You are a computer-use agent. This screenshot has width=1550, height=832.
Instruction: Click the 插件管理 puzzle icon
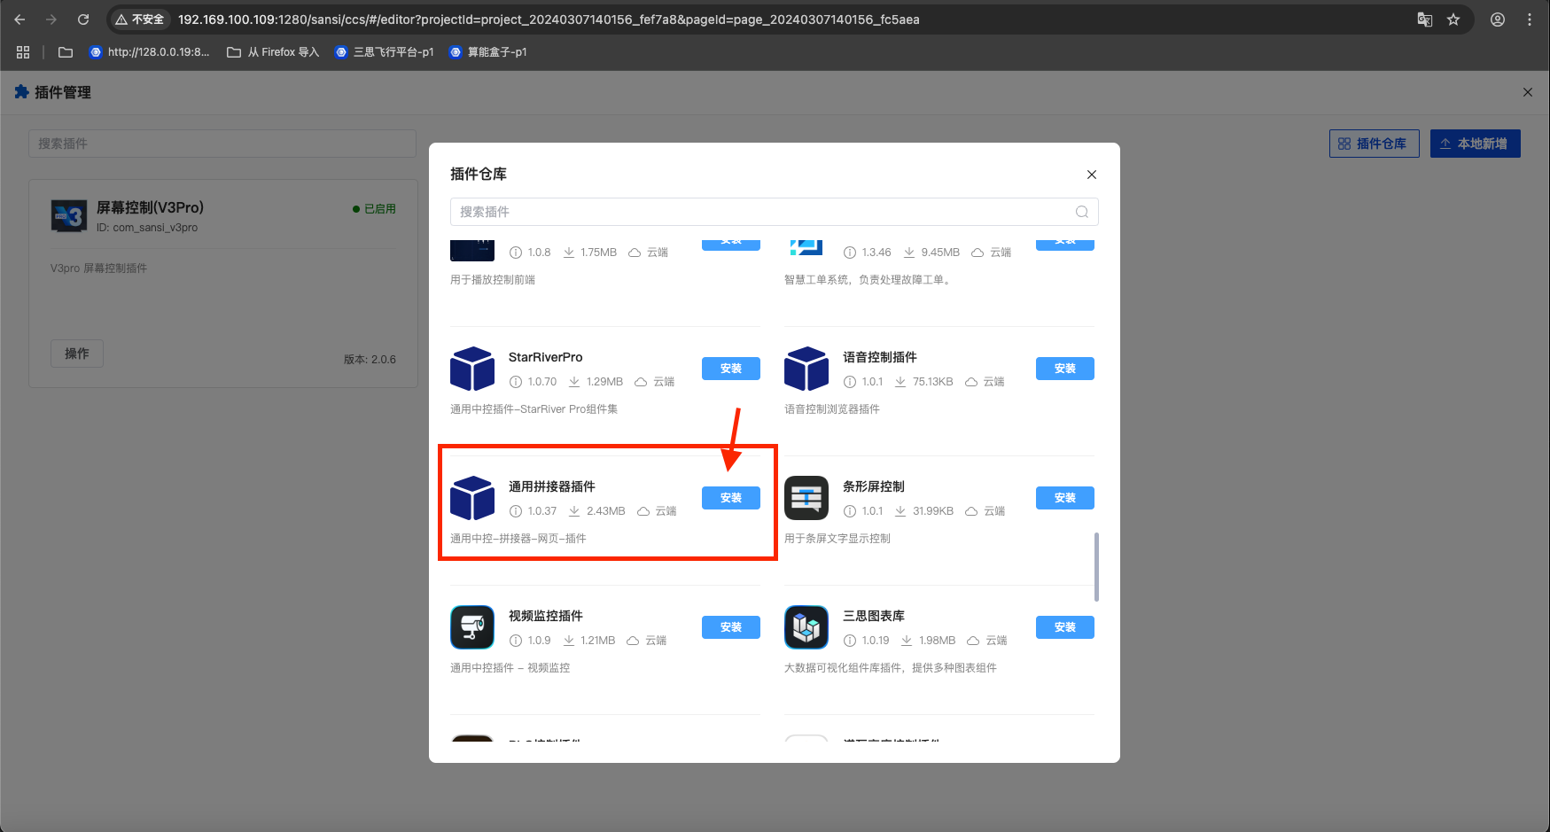coord(22,92)
